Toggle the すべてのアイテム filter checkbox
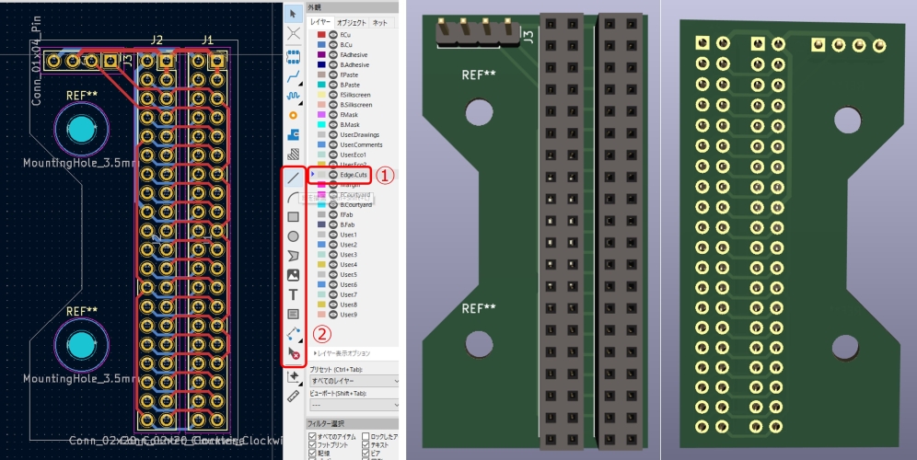The image size is (917, 460). click(312, 436)
